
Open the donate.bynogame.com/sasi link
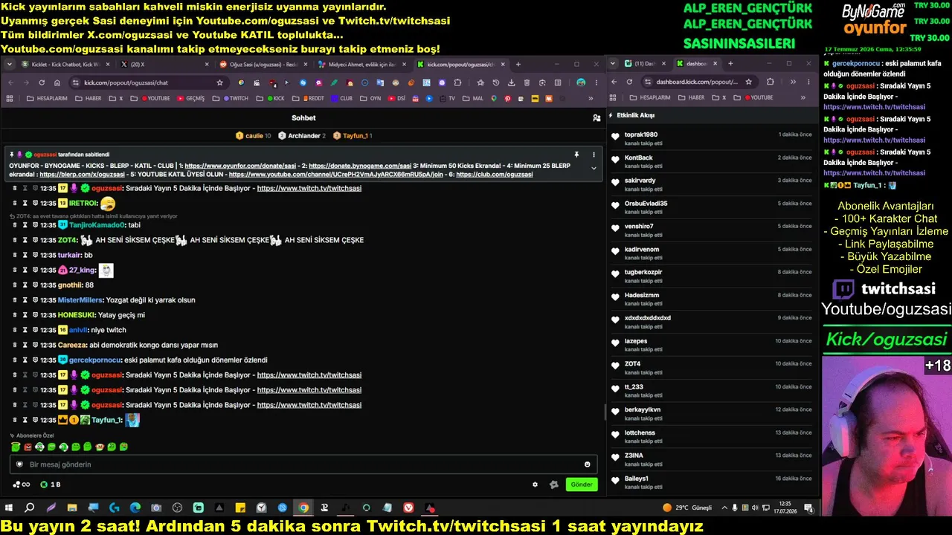(x=360, y=166)
